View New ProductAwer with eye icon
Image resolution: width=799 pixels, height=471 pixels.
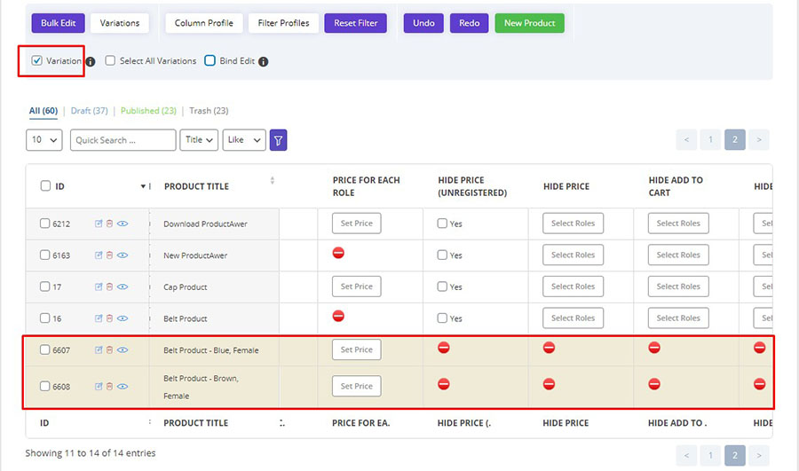click(123, 255)
